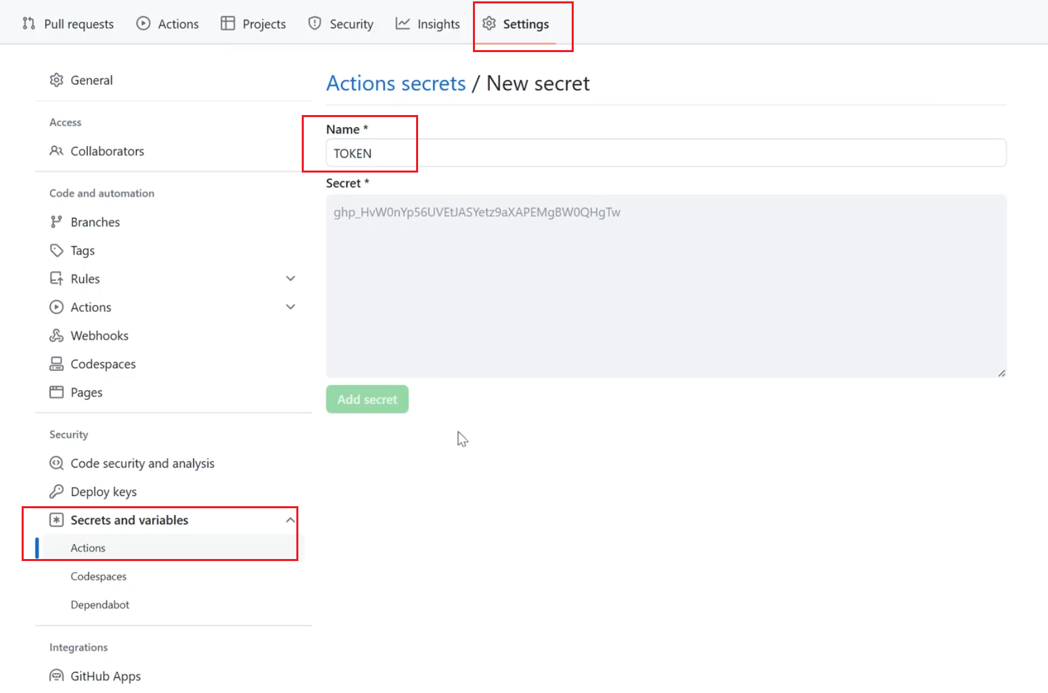Click into the Name input field

(x=666, y=154)
